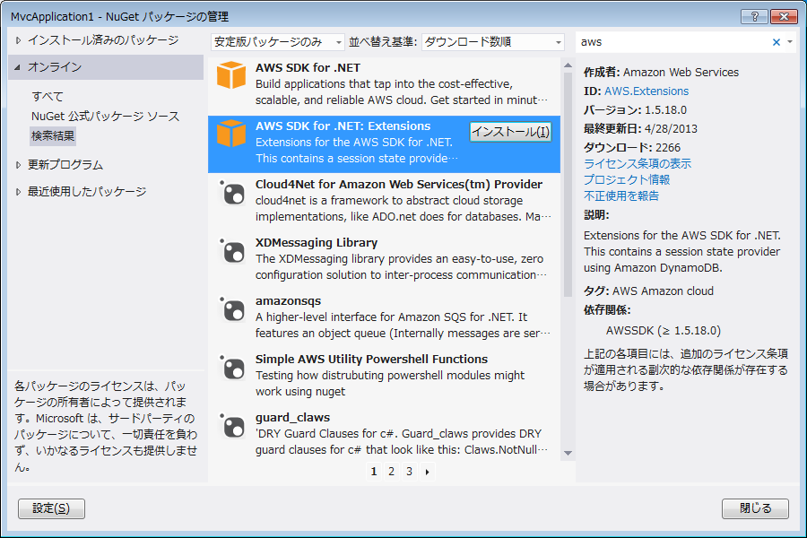The width and height of the screenshot is (807, 538).
Task: Click the AWS SDK Extensions orange box icon
Action: tap(231, 134)
